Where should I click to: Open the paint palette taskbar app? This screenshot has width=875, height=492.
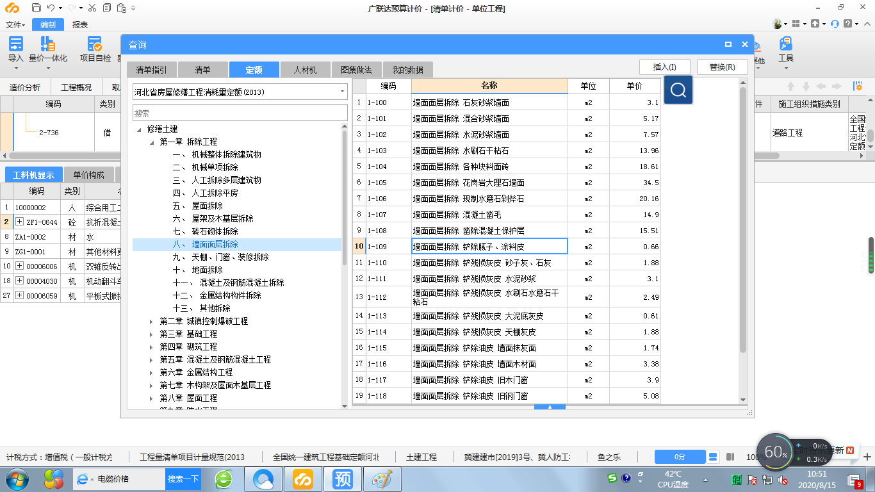click(x=382, y=479)
